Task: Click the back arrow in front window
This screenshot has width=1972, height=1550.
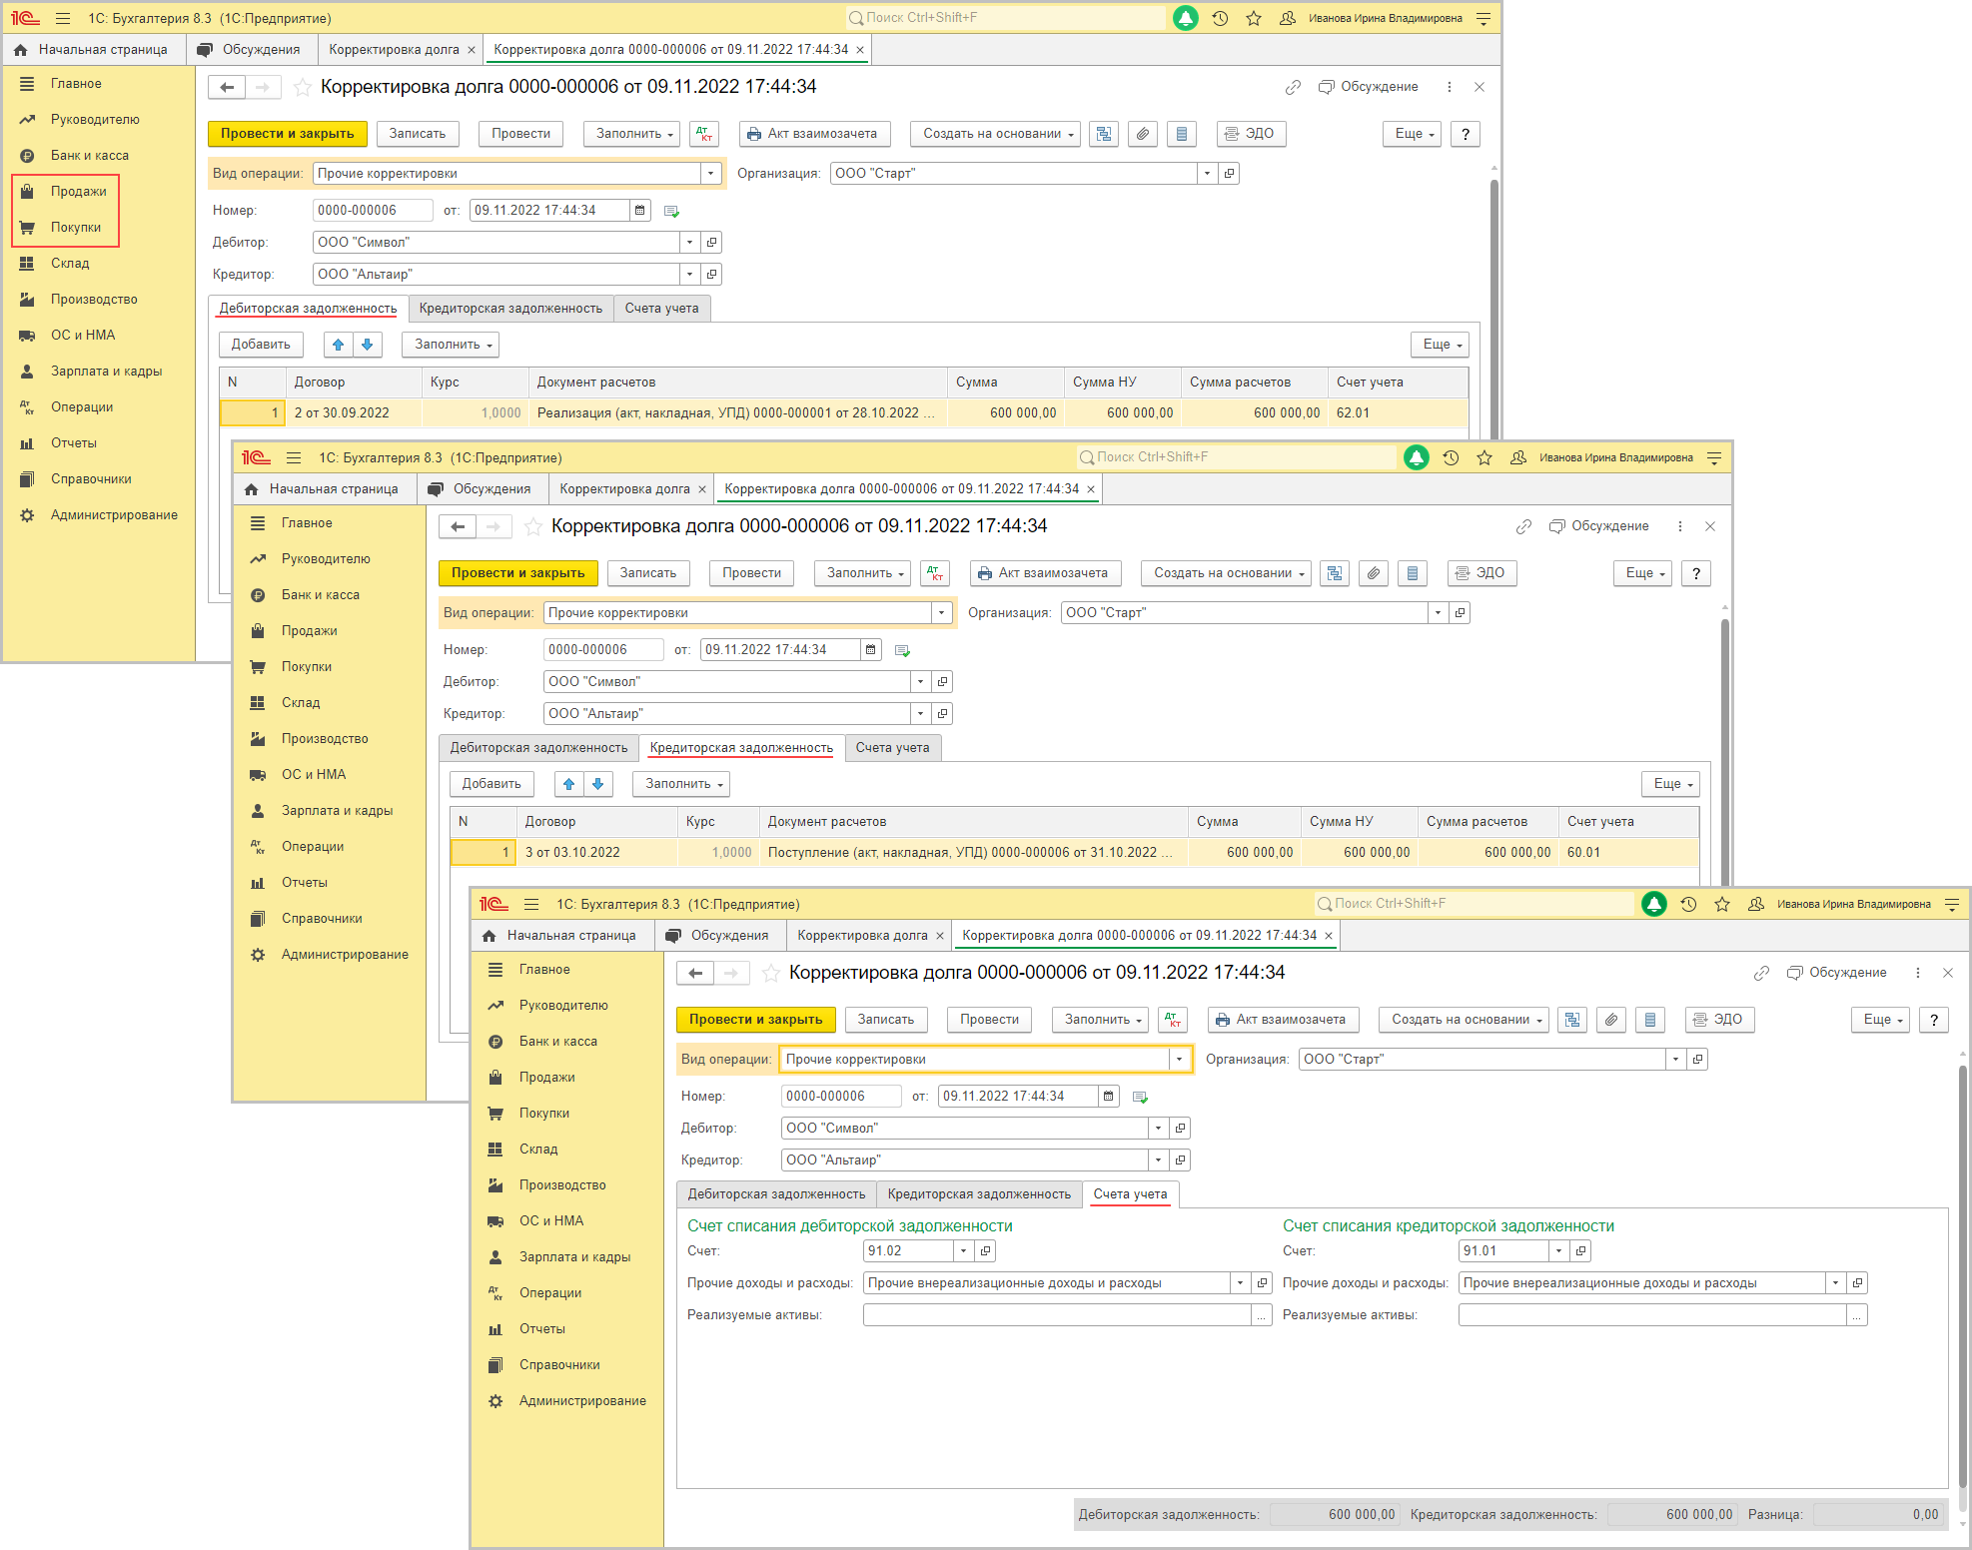Action: (x=695, y=973)
